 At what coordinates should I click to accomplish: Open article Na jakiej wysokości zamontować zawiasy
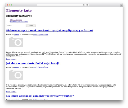click(40, 96)
